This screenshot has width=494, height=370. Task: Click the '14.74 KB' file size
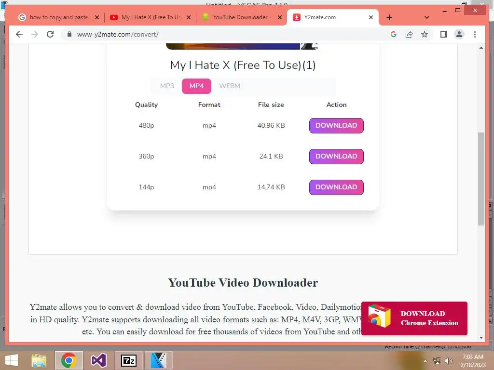click(271, 187)
